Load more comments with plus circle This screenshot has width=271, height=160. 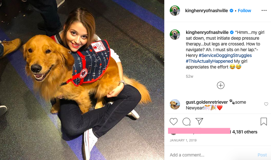pyautogui.click(x=221, y=85)
